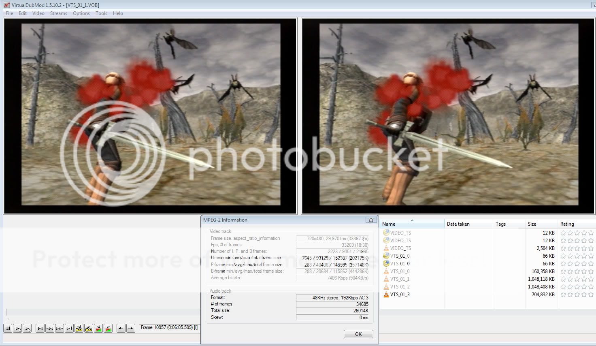Open the Video menu
This screenshot has width=596, height=346.
pos(38,13)
